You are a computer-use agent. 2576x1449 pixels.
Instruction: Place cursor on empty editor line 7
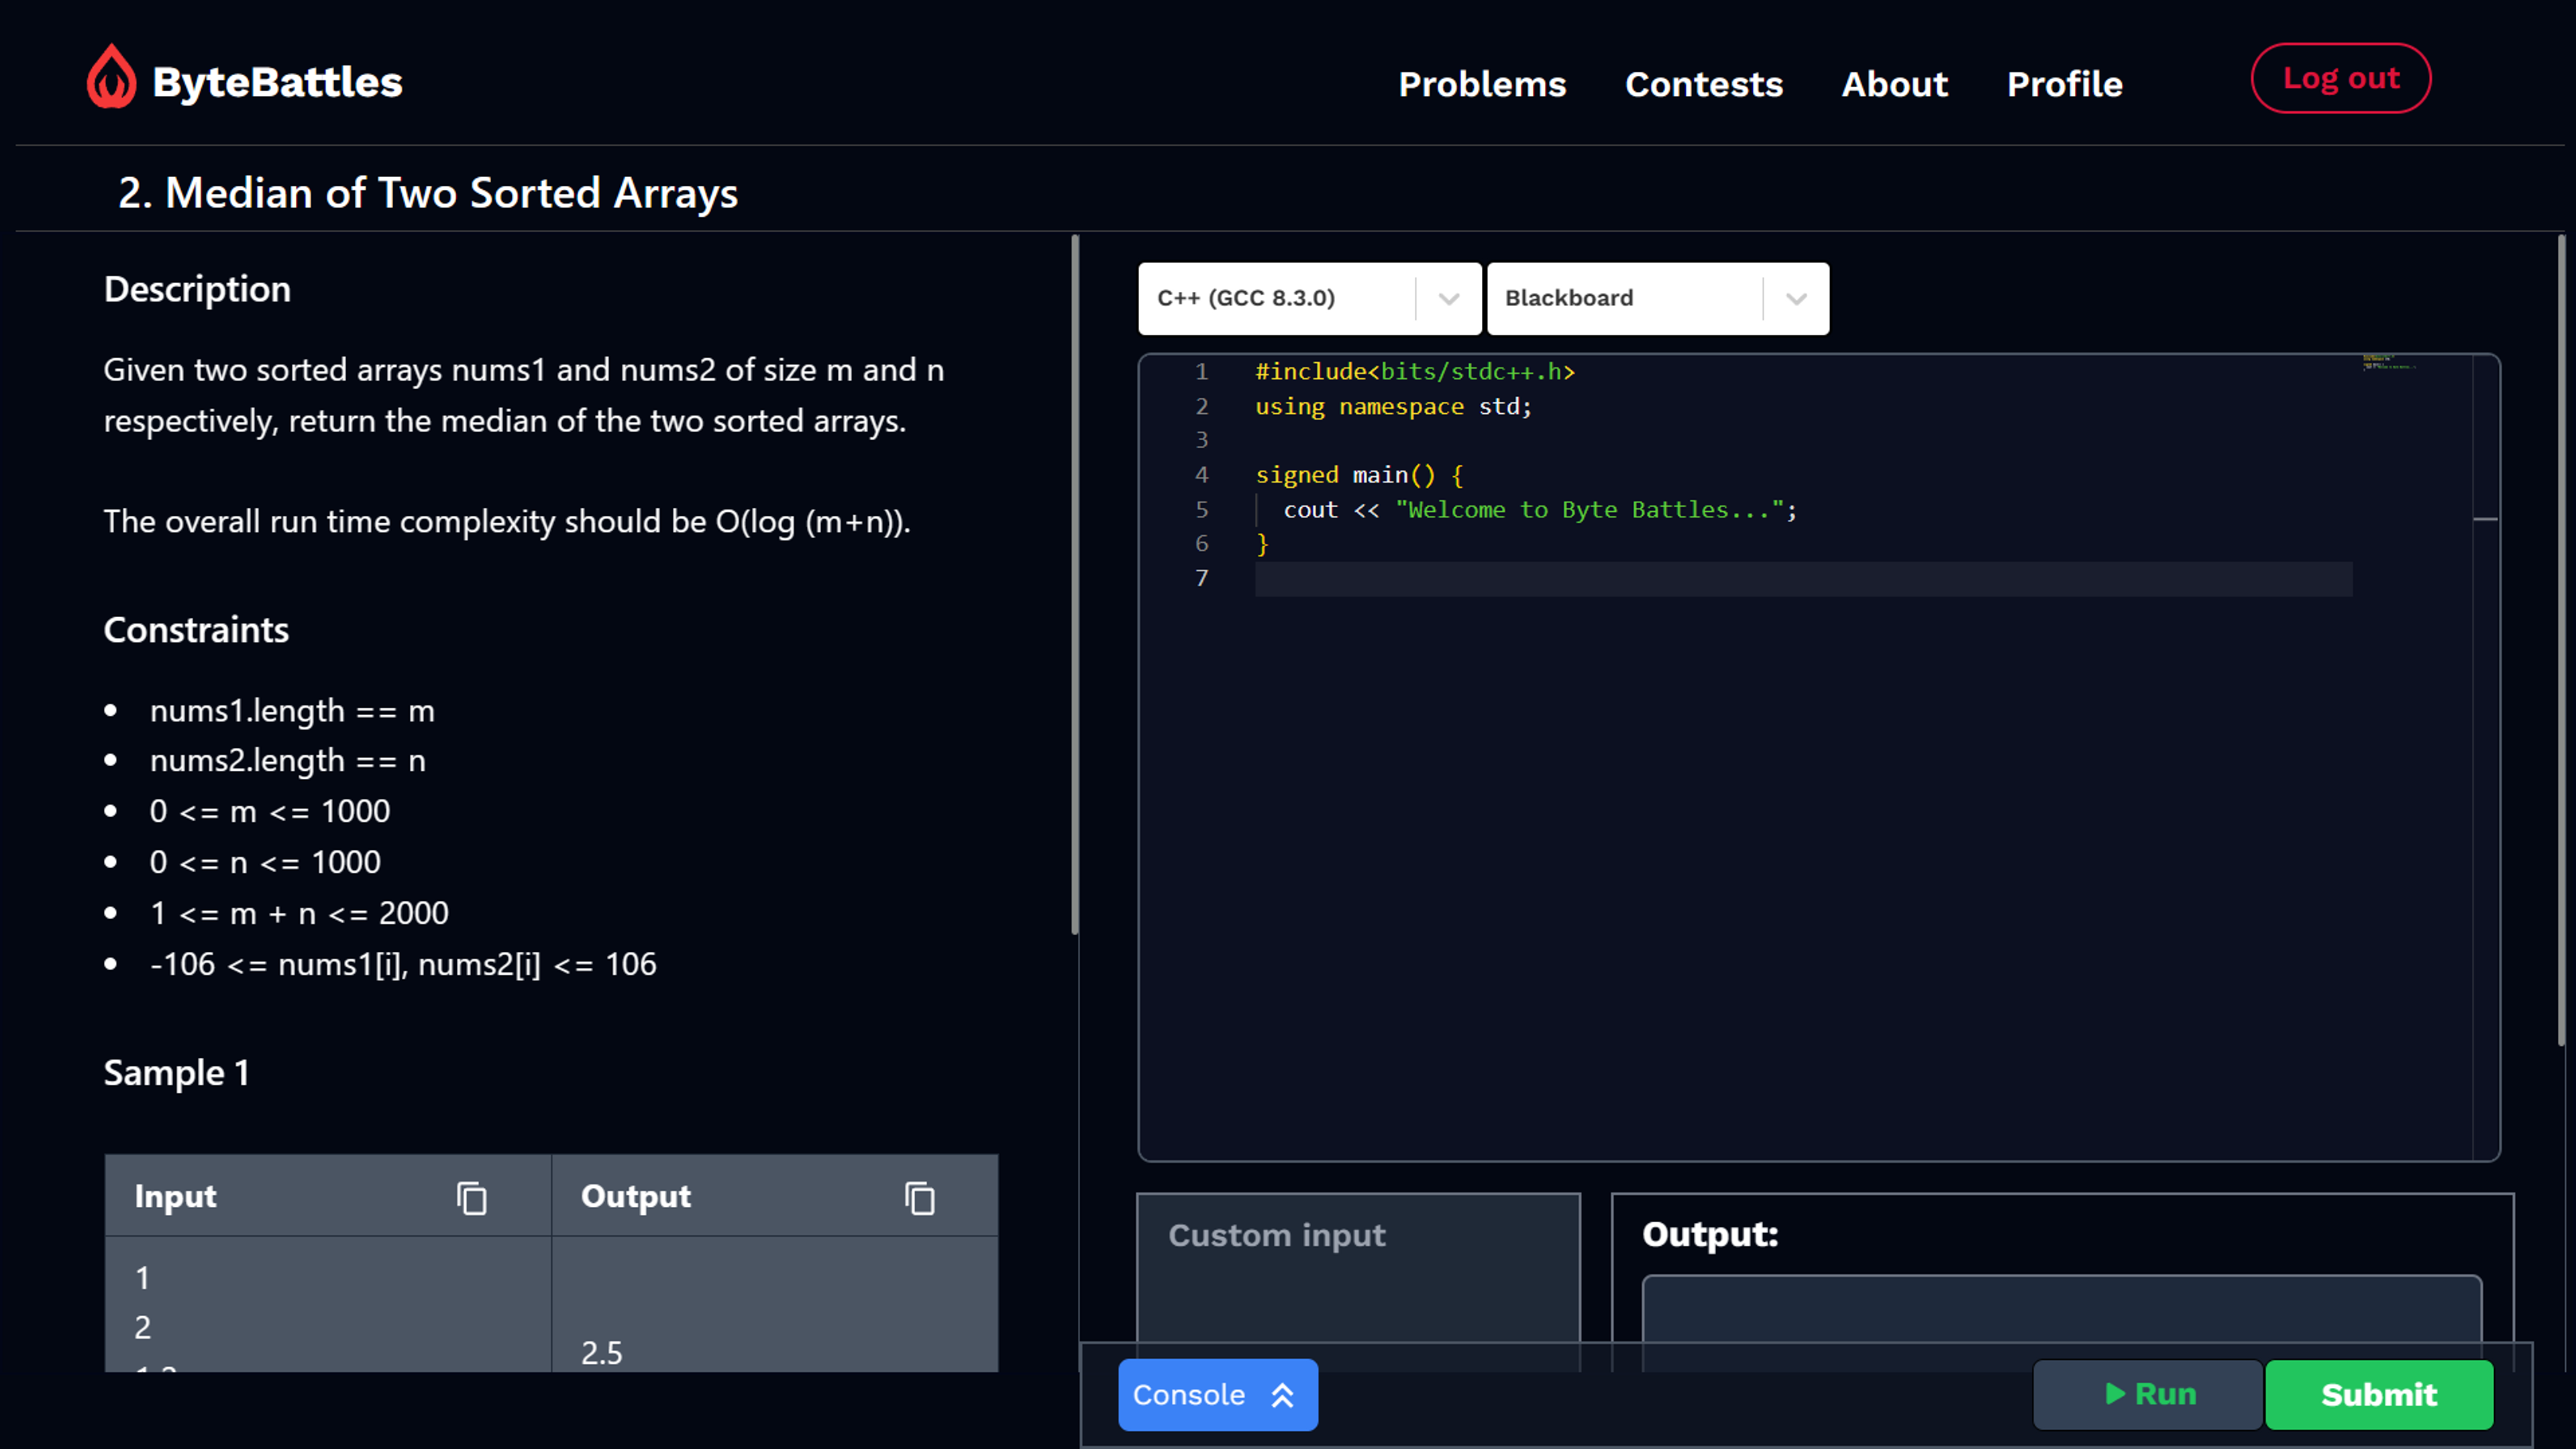point(1803,579)
